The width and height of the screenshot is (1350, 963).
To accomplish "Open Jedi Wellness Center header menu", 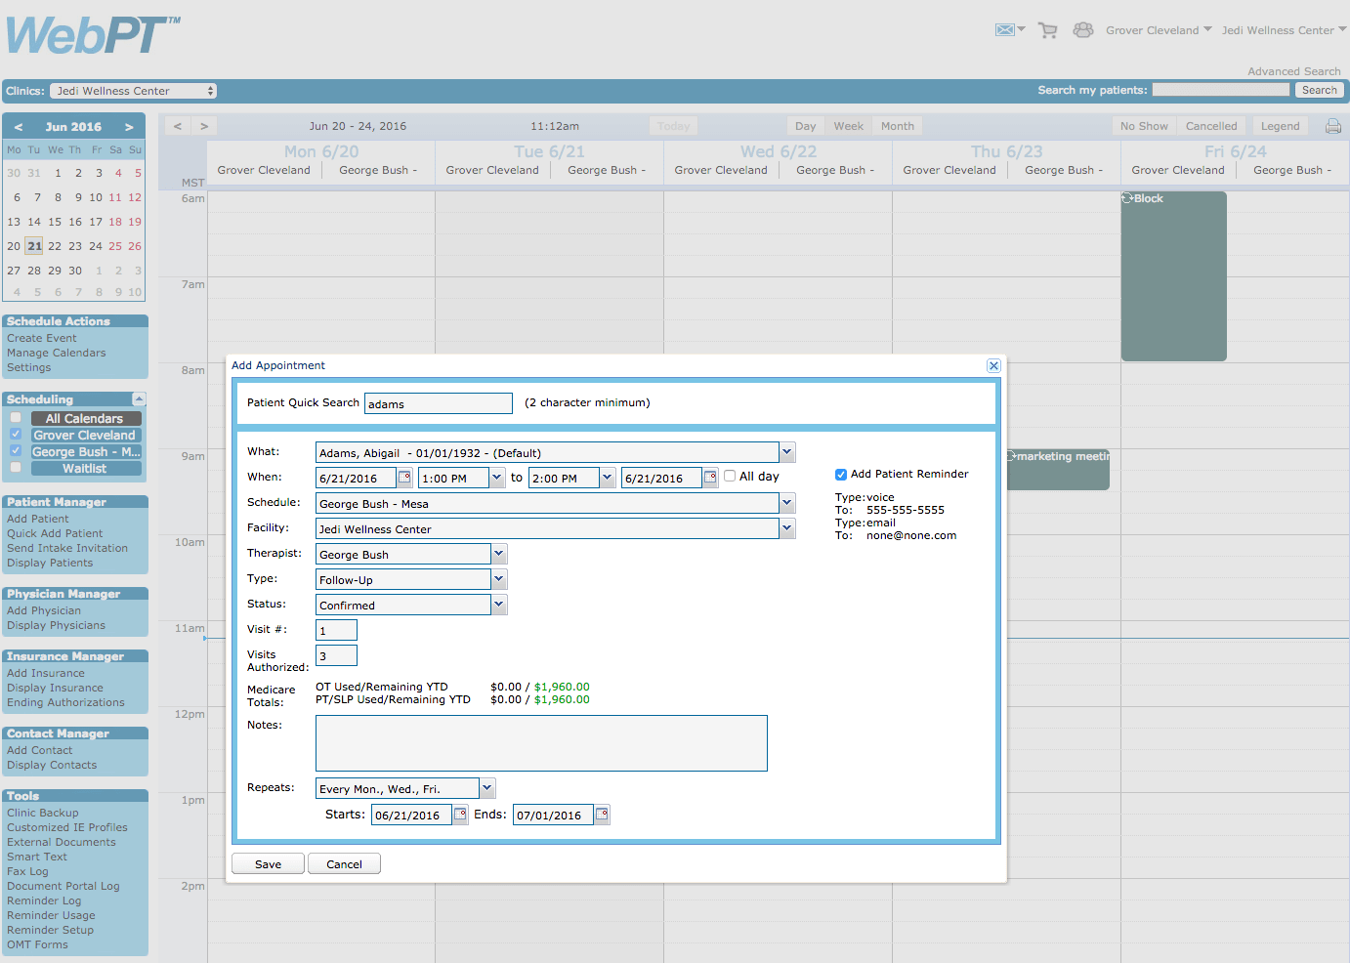I will click(1284, 30).
